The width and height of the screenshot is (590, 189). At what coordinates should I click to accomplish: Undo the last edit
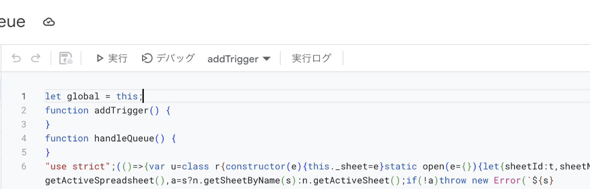pos(16,58)
